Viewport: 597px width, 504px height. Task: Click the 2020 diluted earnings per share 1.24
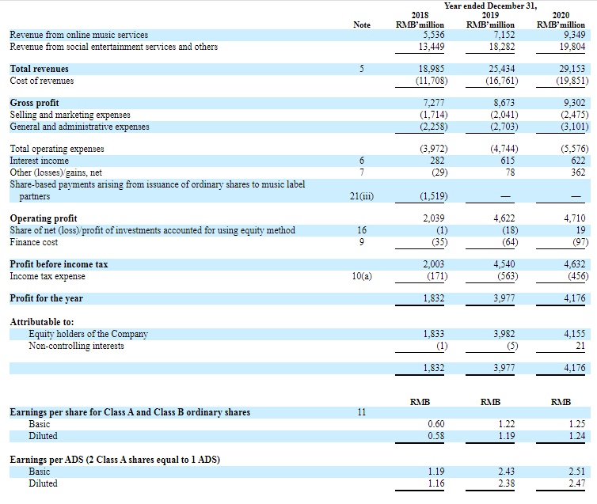tap(577, 436)
